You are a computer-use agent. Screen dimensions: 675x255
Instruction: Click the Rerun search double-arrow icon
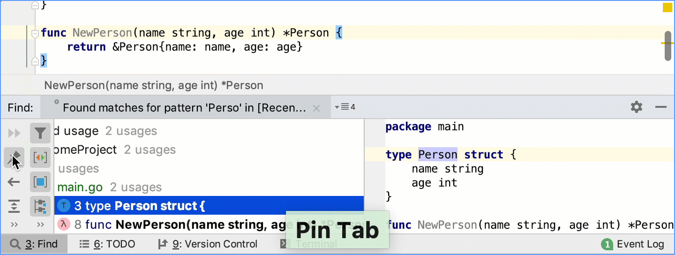15,134
